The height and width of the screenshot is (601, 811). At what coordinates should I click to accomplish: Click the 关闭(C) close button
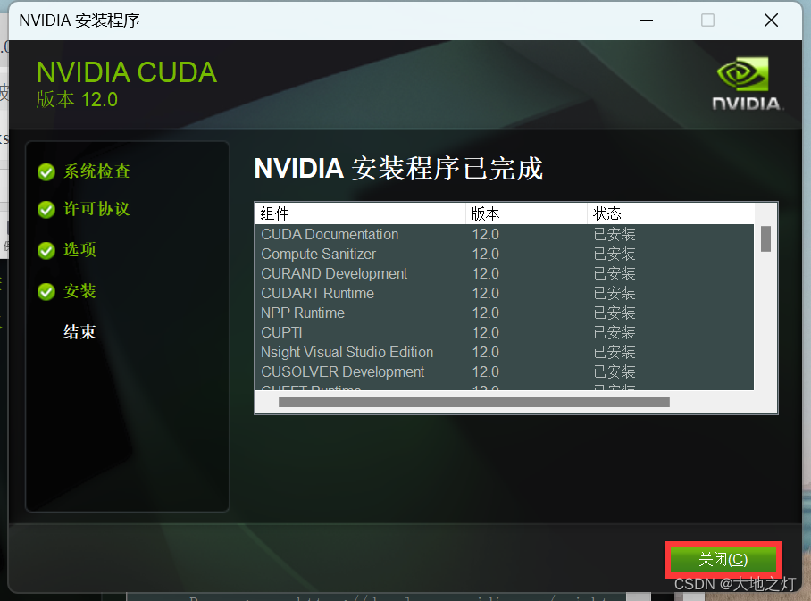click(x=723, y=559)
